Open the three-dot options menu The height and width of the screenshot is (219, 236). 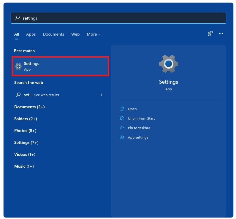221,34
